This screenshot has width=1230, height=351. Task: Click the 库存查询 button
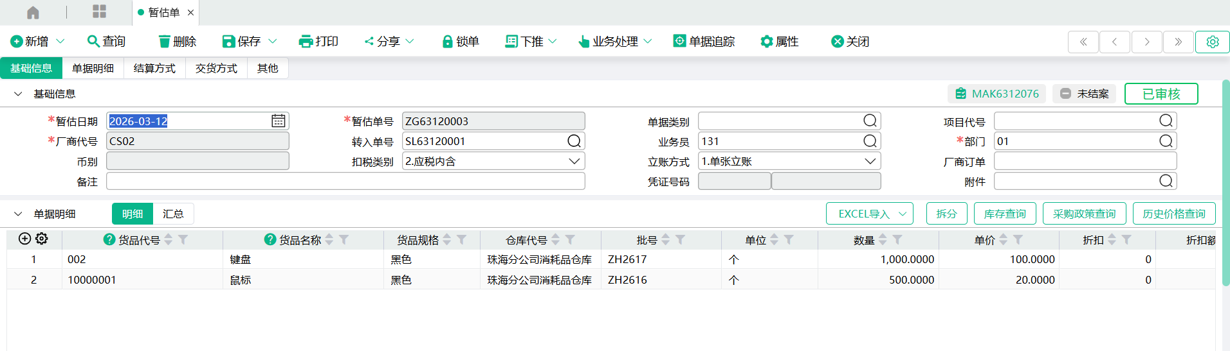(x=1004, y=214)
